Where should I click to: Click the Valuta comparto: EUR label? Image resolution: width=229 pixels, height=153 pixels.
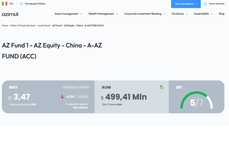pos(22,104)
